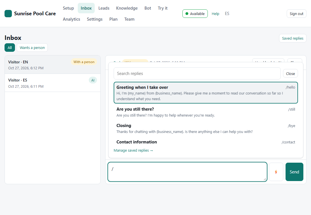Open the Try it tab
The image size is (311, 215).
(163, 8)
